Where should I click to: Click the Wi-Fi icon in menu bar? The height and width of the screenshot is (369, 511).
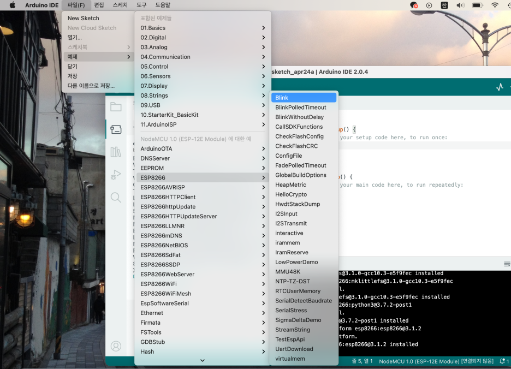click(x=495, y=5)
